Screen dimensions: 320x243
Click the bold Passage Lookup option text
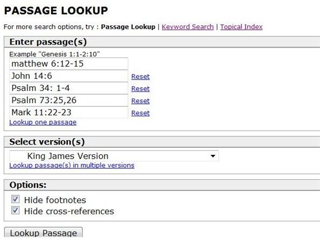[128, 27]
